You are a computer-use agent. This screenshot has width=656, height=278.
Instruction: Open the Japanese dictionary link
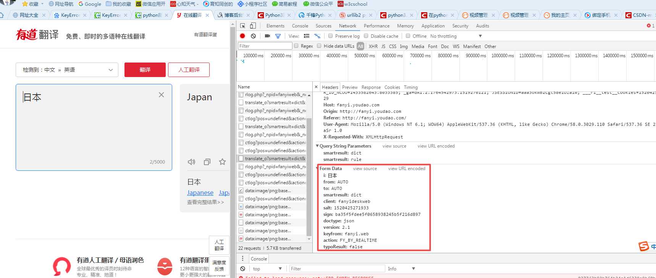point(200,193)
